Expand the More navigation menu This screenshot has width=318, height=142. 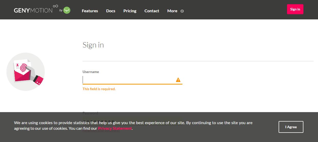(x=172, y=11)
